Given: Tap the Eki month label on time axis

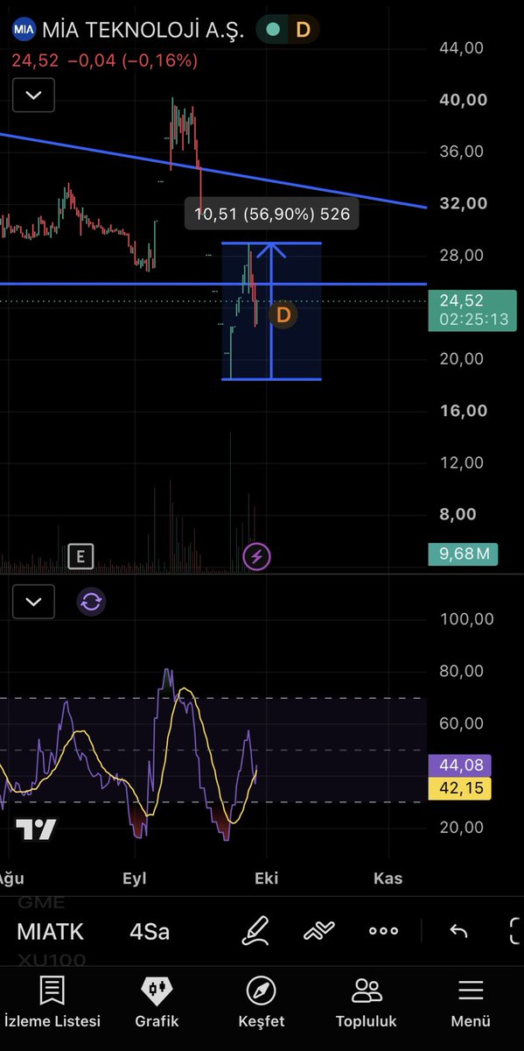Looking at the screenshot, I should 266,878.
